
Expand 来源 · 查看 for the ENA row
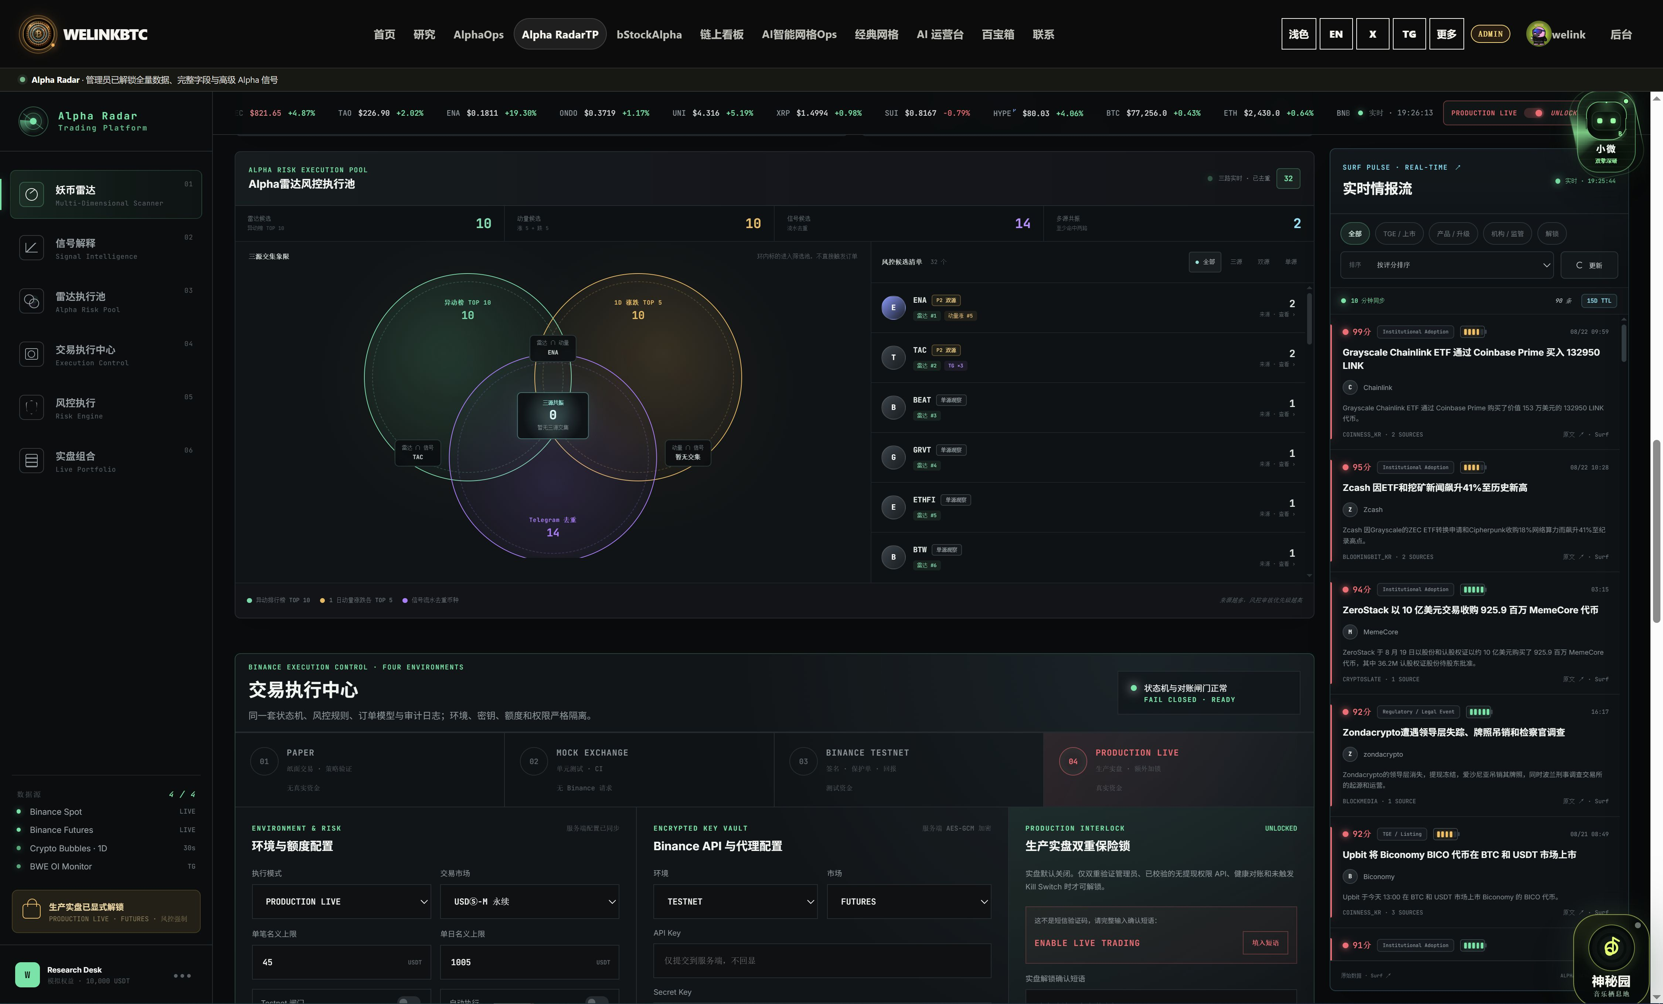coord(1277,315)
